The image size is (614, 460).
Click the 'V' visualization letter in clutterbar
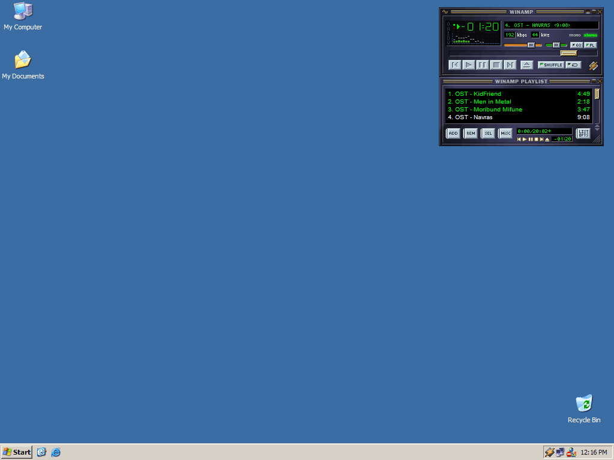pyautogui.click(x=449, y=43)
